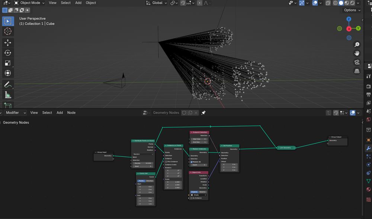Open the viewport shading options dropdown arrow
Viewport: 372px width, 219px height.
(x=358, y=3)
